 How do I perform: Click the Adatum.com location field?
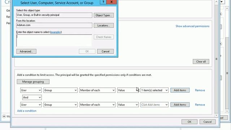[x=54, y=25]
